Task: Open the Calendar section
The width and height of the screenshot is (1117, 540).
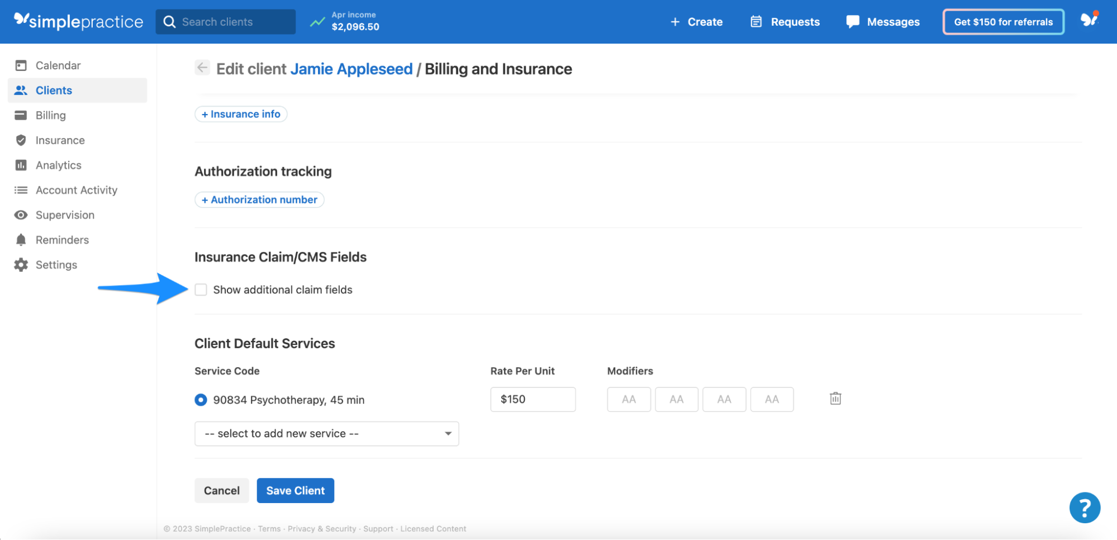Action: pyautogui.click(x=58, y=65)
